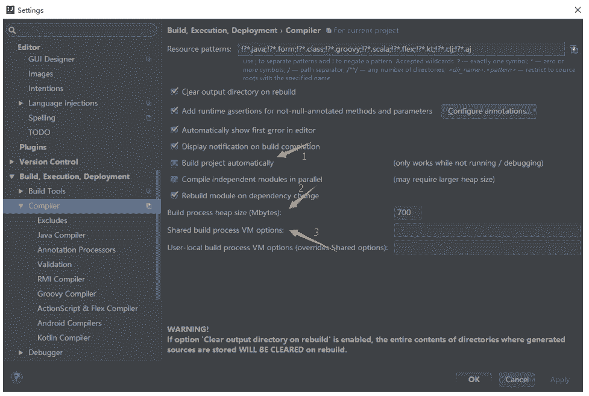Click expand icon beside Resource patterns field
Screen dimensions: 589x396
pyautogui.click(x=573, y=49)
